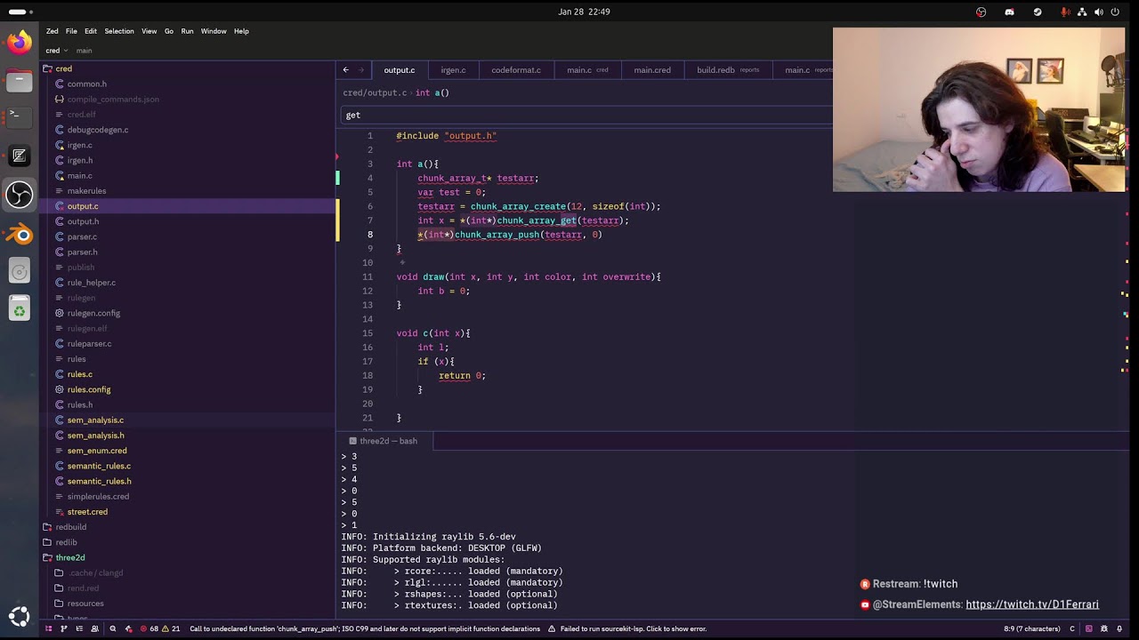Open diagnostics showing 68 errors 21 warnings
The image size is (1139, 640).
159,628
